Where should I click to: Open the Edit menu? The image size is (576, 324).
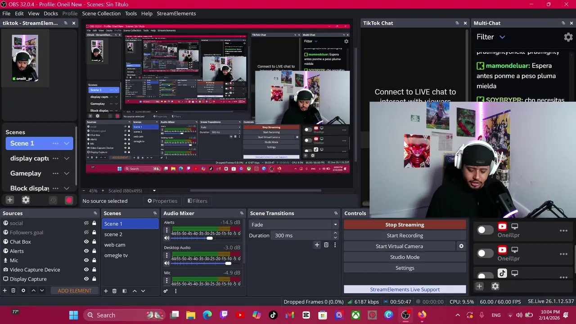coord(19,13)
